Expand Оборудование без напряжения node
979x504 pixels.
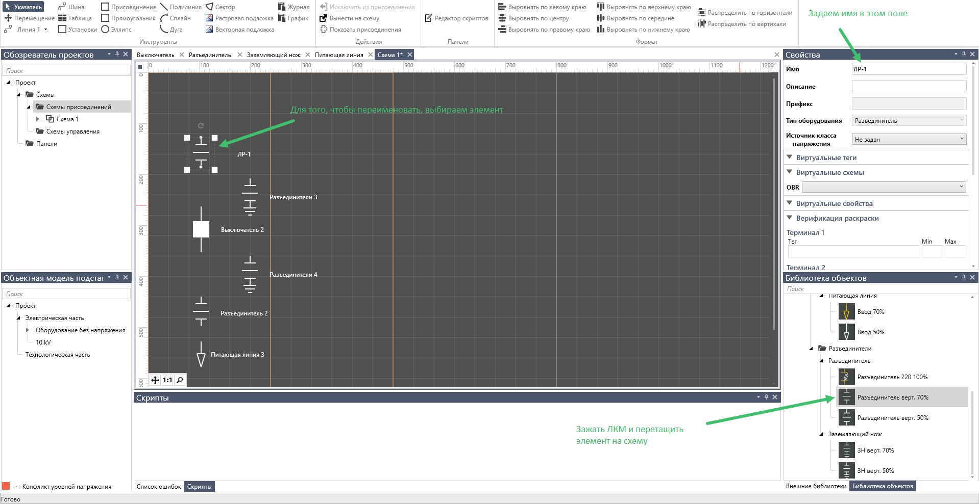tap(28, 330)
